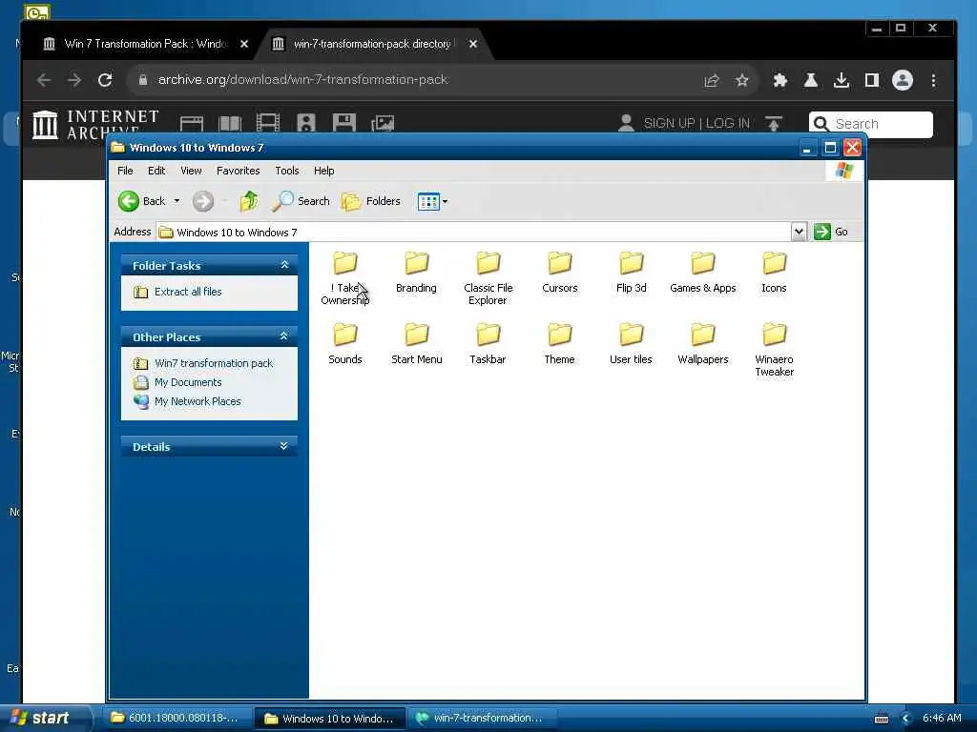
Task: Open browser downloads icon
Action: pyautogui.click(x=842, y=80)
